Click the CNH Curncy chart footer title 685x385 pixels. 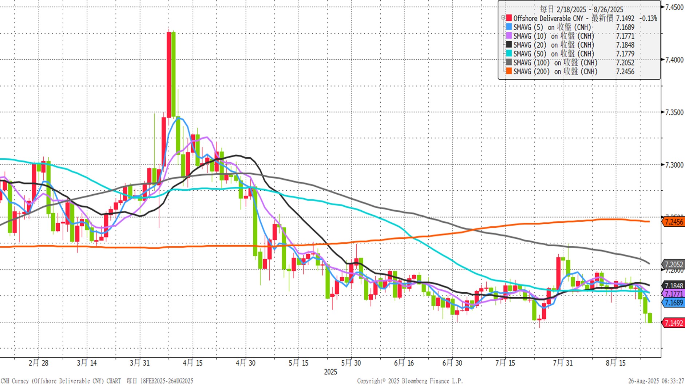tap(97, 381)
